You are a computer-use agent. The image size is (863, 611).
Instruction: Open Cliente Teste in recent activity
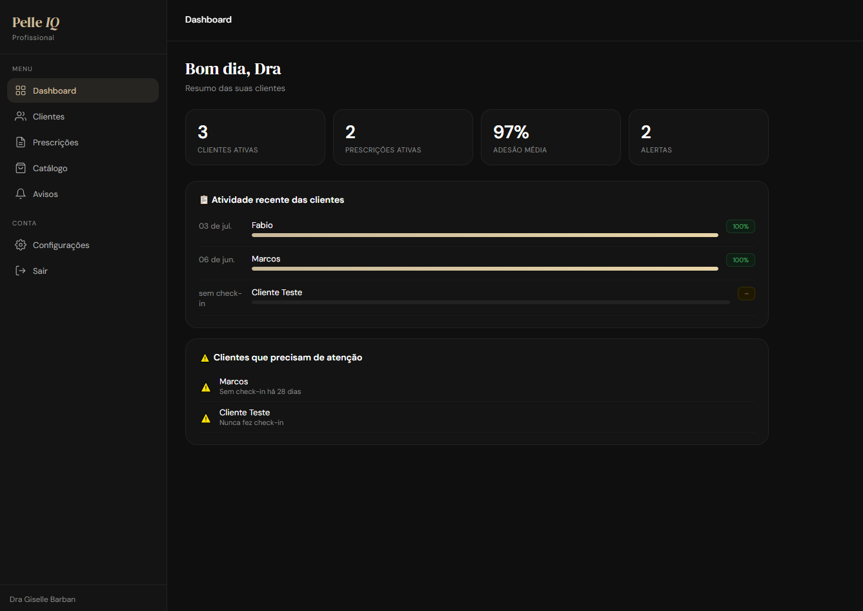pos(277,293)
